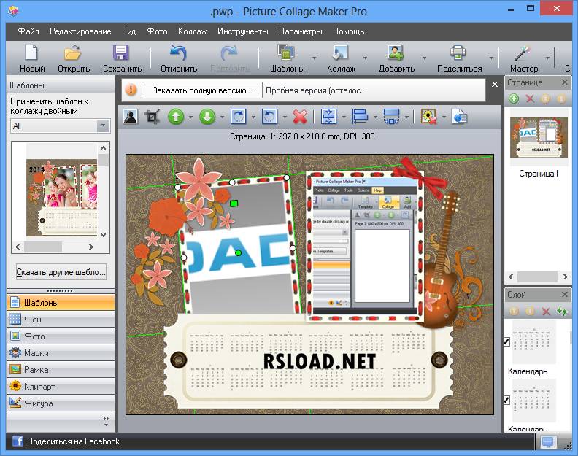Screen dimensions: 578x456
Task: Expand Добавить toolbar dropdown arrow
Action: 424,58
